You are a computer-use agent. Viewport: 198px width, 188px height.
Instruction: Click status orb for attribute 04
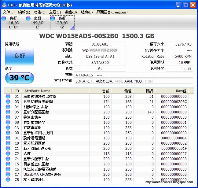(8, 107)
